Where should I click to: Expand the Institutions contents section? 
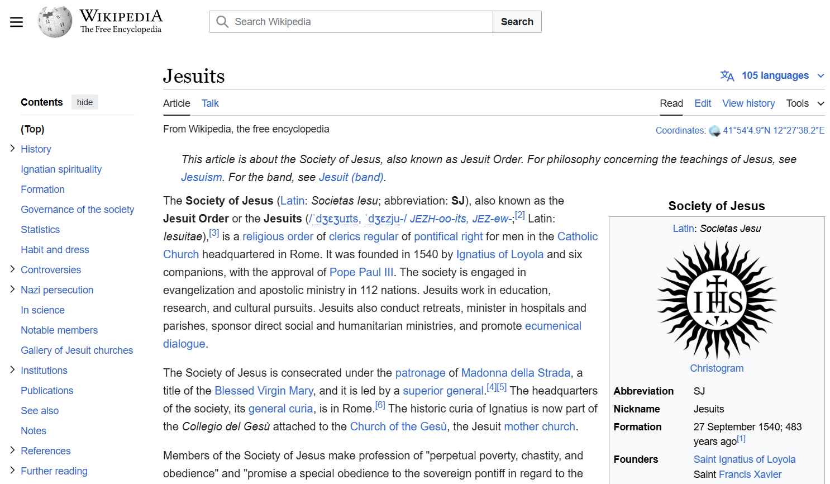click(x=12, y=369)
